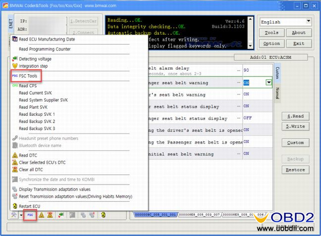Select bottom tab 000008E8_005_003_007

point(199,215)
